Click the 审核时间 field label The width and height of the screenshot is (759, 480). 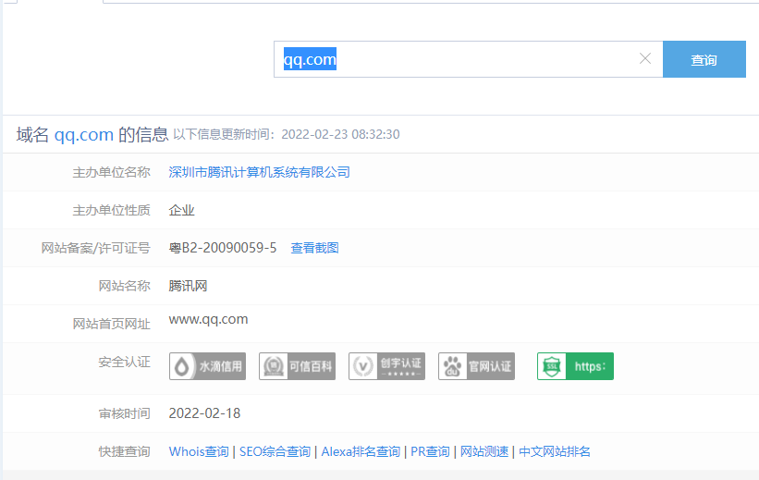pyautogui.click(x=125, y=413)
